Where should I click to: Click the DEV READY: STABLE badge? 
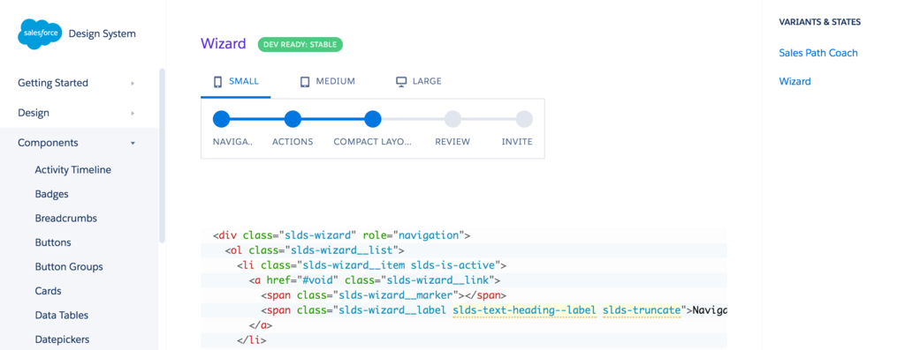point(300,44)
